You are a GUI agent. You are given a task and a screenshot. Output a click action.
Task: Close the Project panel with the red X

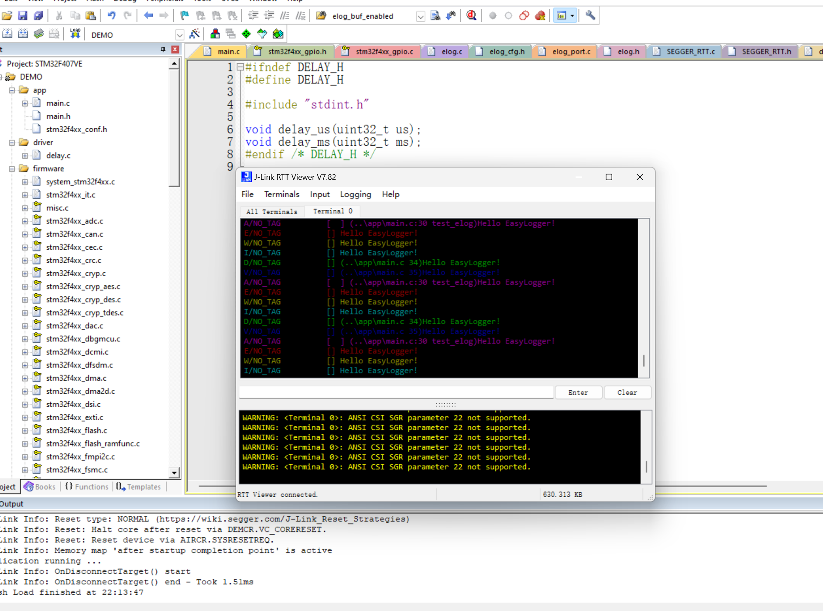pos(175,49)
